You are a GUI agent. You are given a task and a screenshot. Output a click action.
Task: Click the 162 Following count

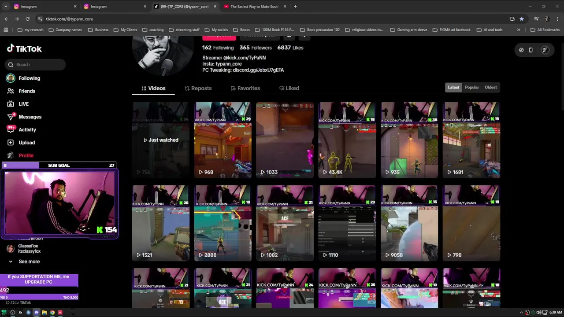click(218, 48)
